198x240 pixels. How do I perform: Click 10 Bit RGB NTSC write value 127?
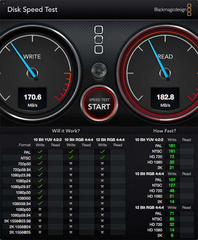[172, 185]
